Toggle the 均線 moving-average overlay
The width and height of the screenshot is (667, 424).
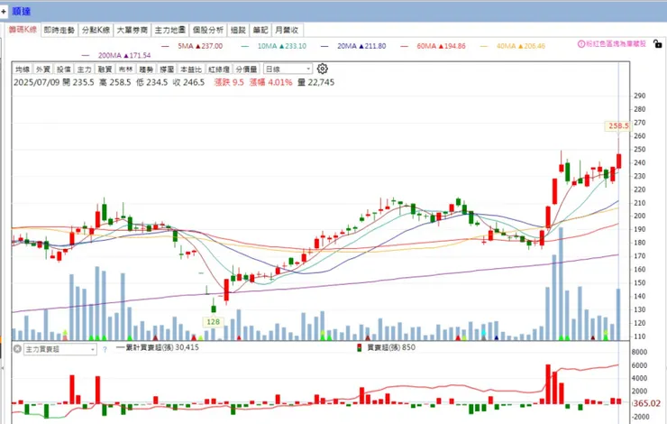23,69
